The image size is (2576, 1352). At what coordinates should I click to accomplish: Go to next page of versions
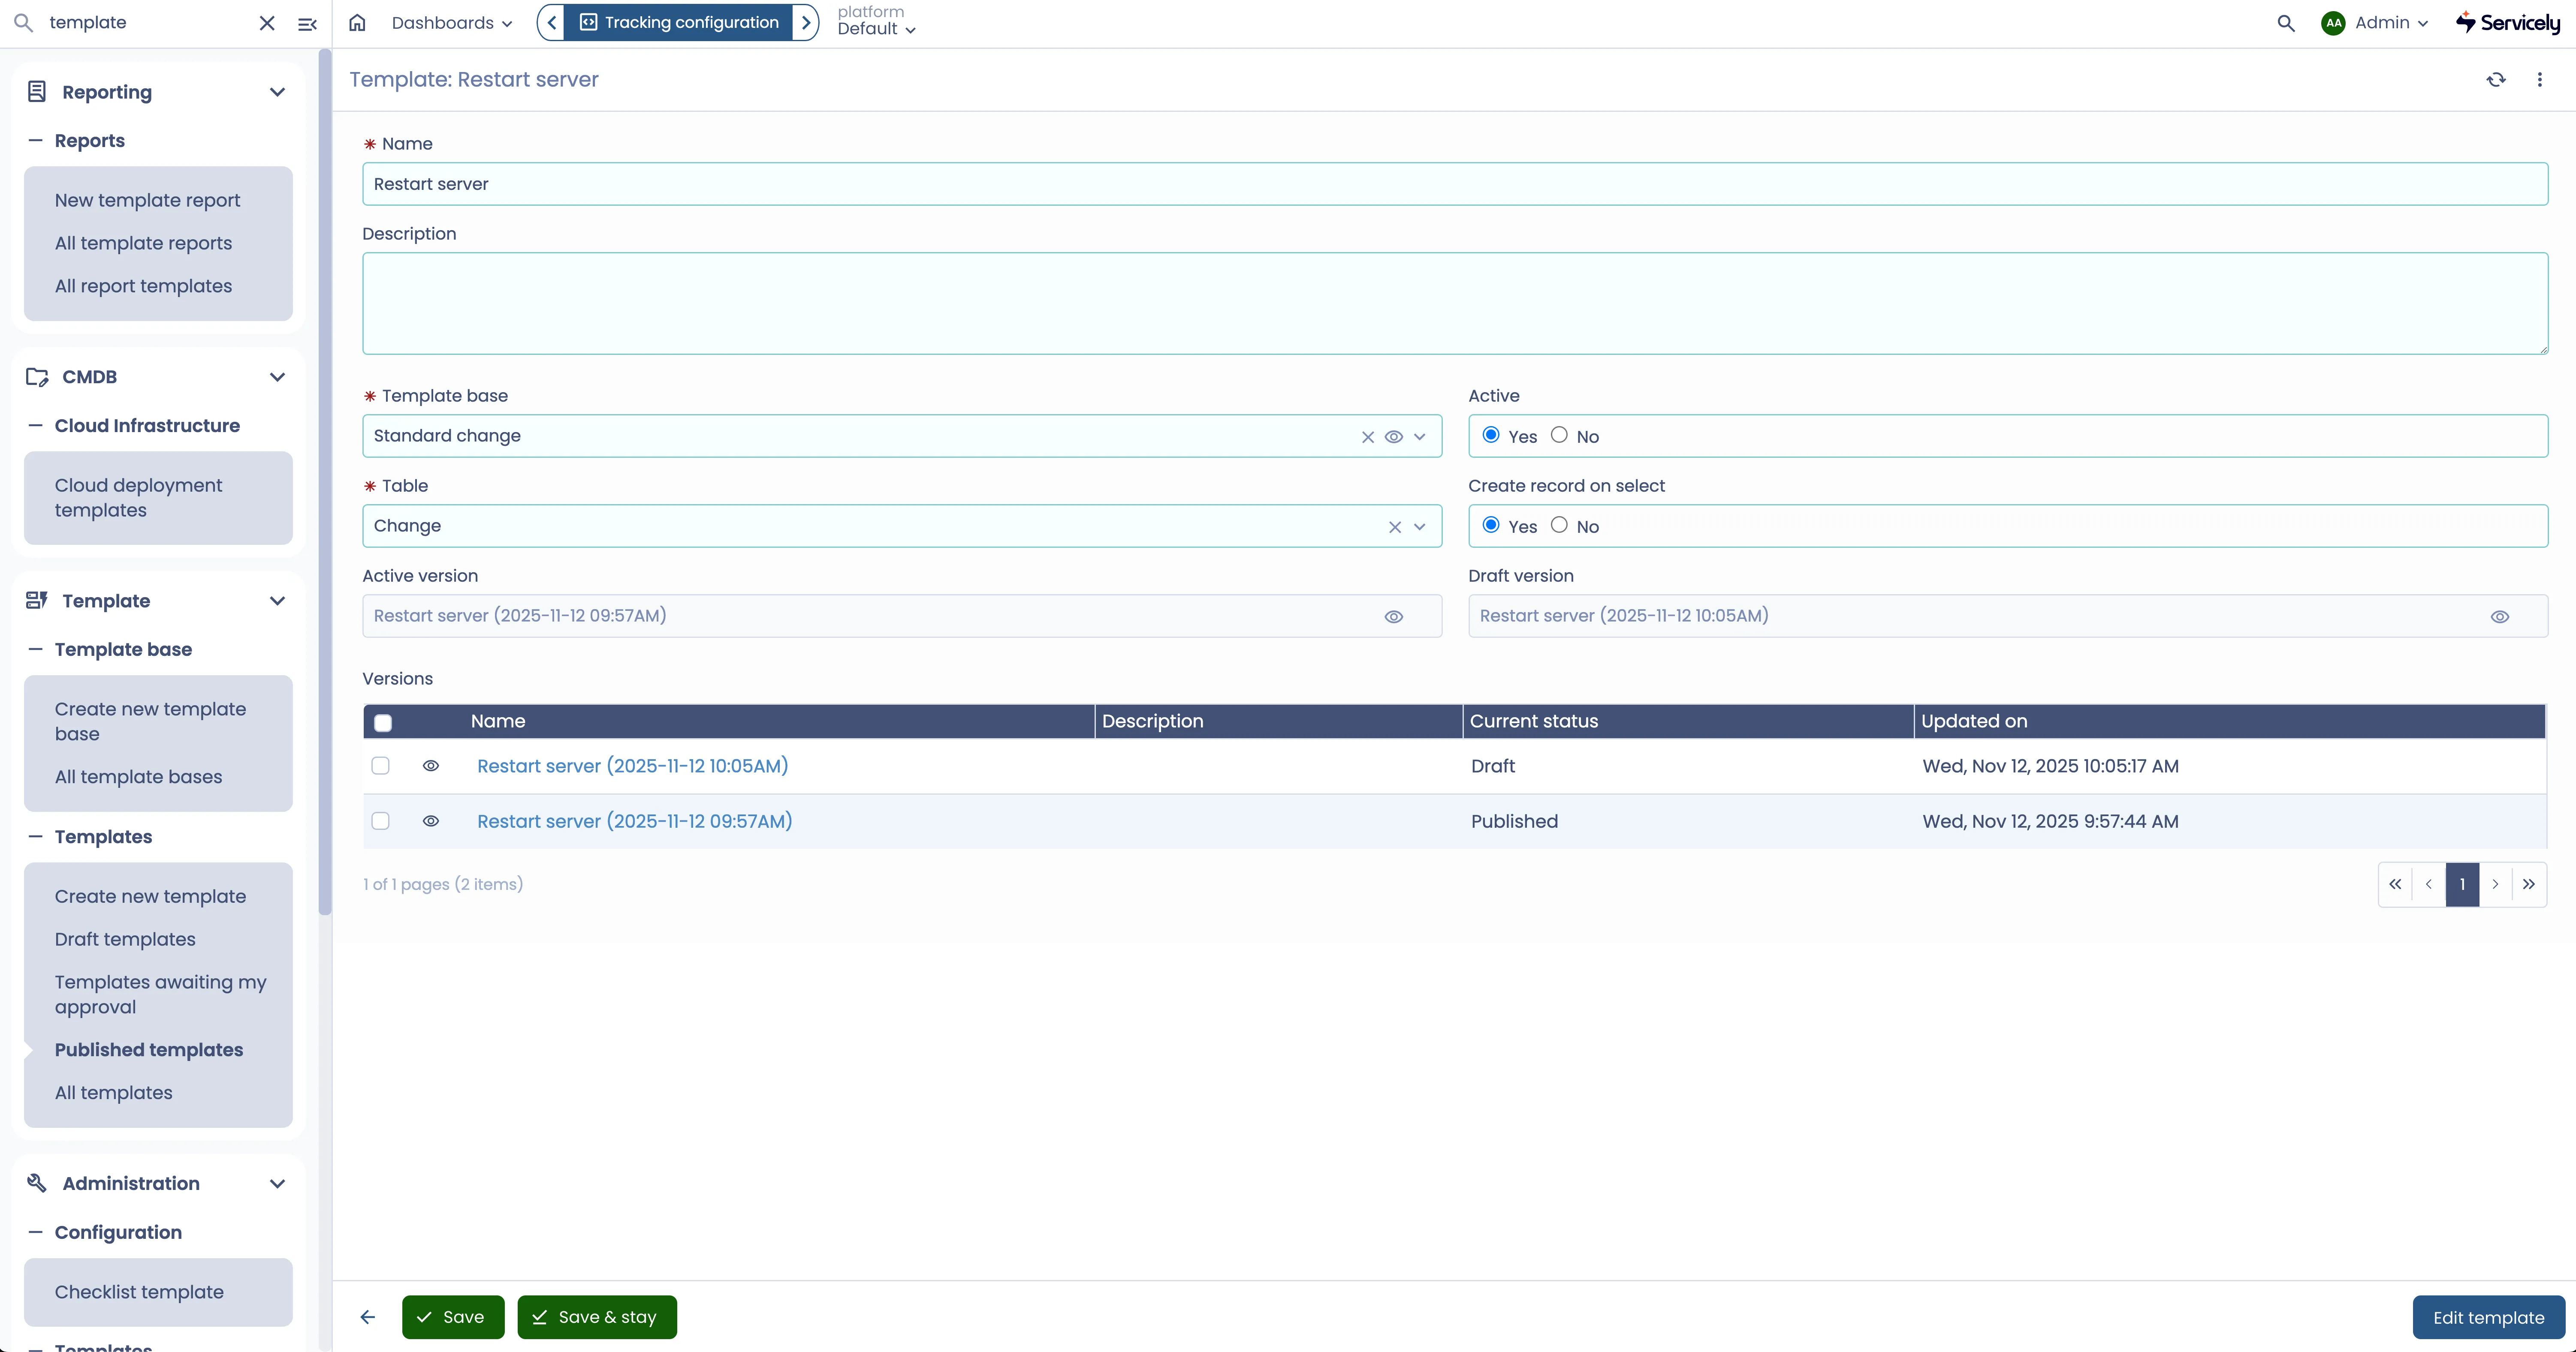(x=2496, y=884)
